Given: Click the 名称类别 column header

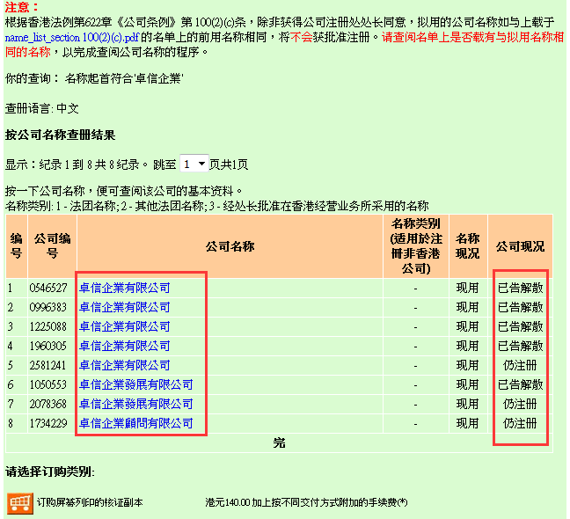Looking at the screenshot, I should pos(416,246).
